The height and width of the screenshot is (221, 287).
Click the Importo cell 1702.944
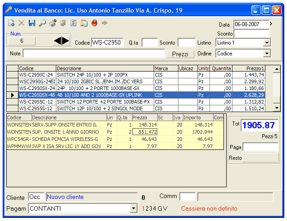coord(198,132)
